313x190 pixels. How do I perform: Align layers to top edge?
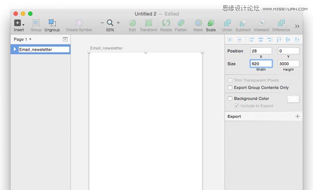[279, 40]
